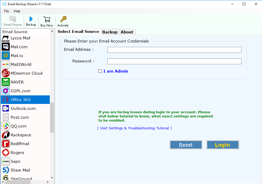This screenshot has width=262, height=184.
Task: Select the QQ.com text entry
Action: point(18,126)
